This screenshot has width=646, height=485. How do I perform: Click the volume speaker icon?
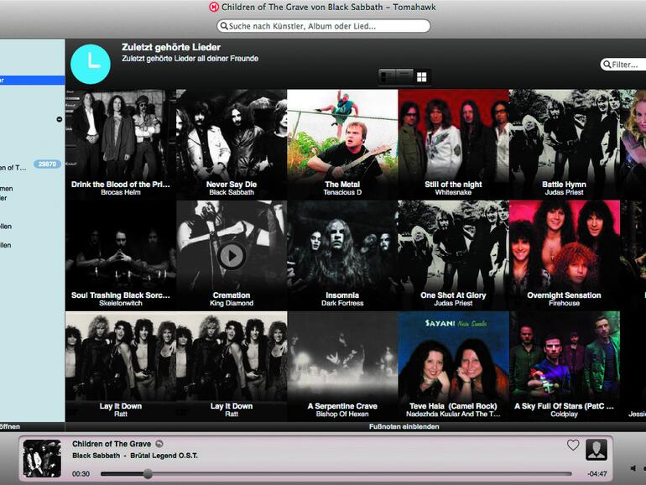click(633, 468)
